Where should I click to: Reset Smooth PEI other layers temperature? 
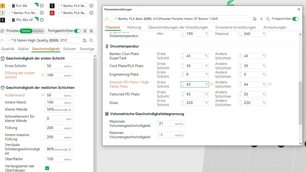click(x=270, y=84)
